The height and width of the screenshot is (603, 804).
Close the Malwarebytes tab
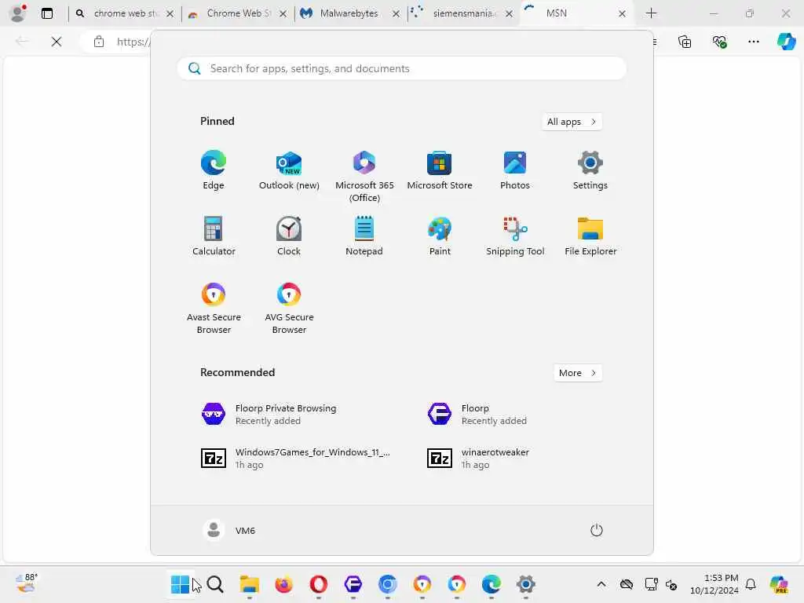point(396,14)
